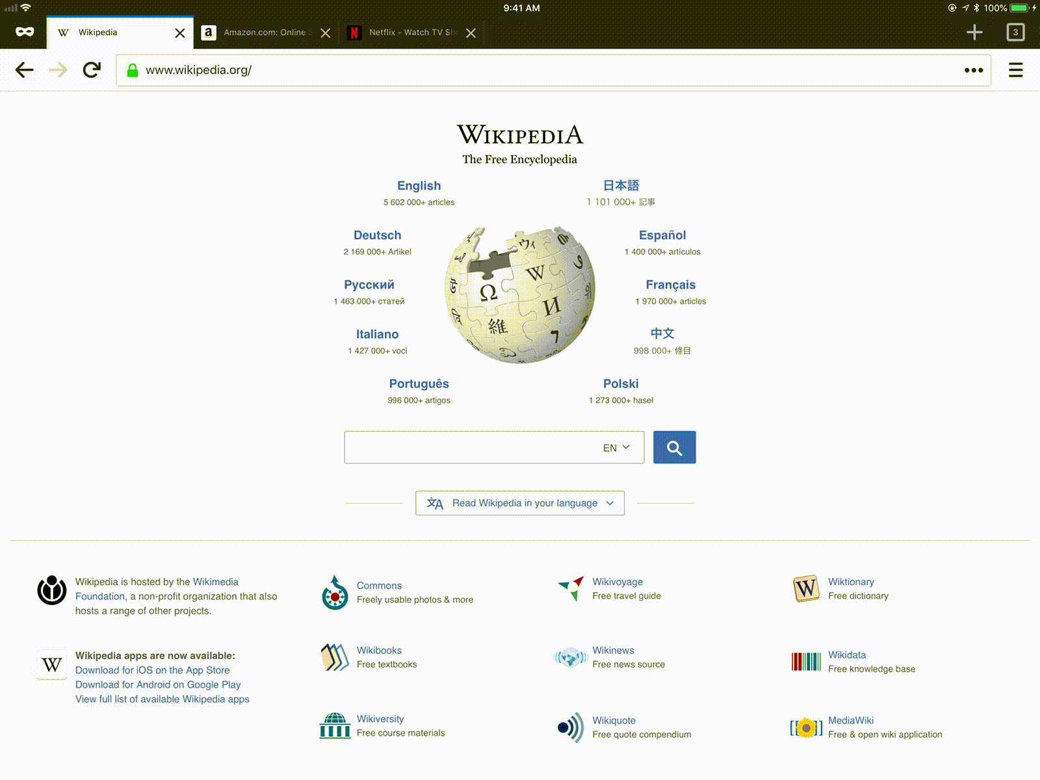Tap the battery indicator in status bar
The height and width of the screenshot is (780, 1040).
click(x=1019, y=8)
